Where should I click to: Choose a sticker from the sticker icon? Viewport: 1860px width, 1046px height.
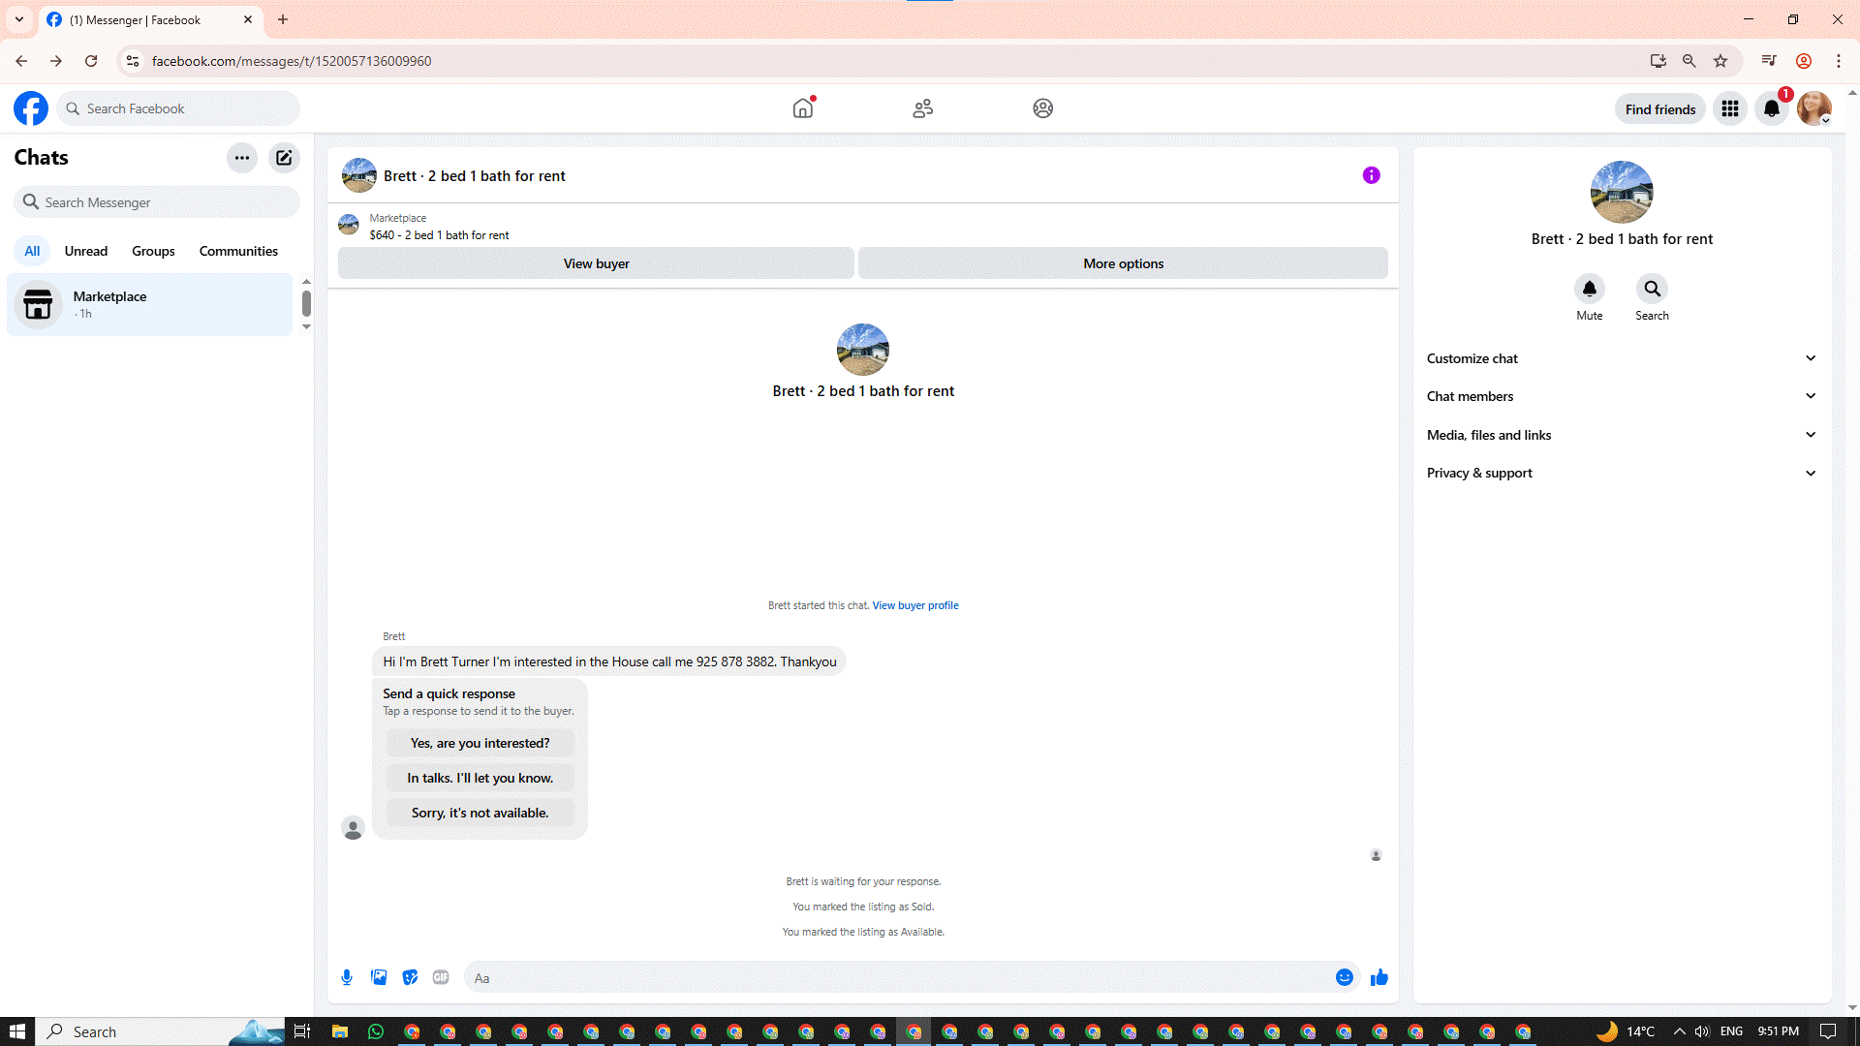coord(411,978)
